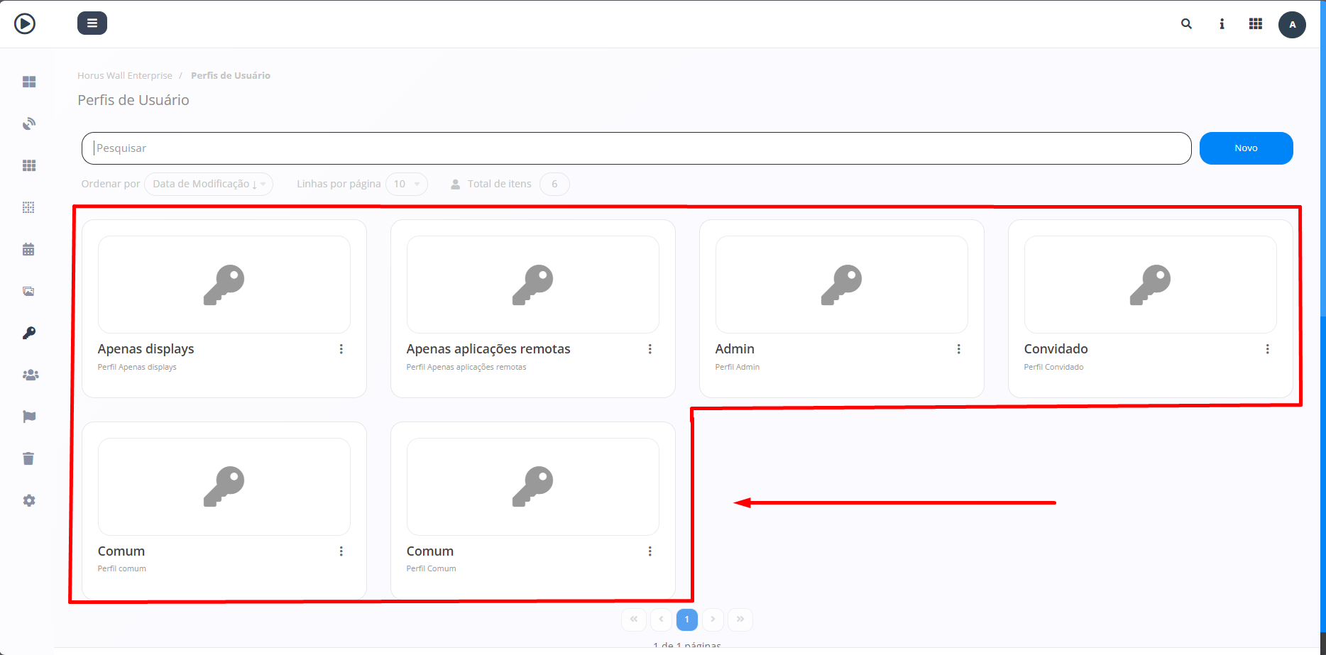
Task: Open the calendar section from the sidebar
Action: 29,249
